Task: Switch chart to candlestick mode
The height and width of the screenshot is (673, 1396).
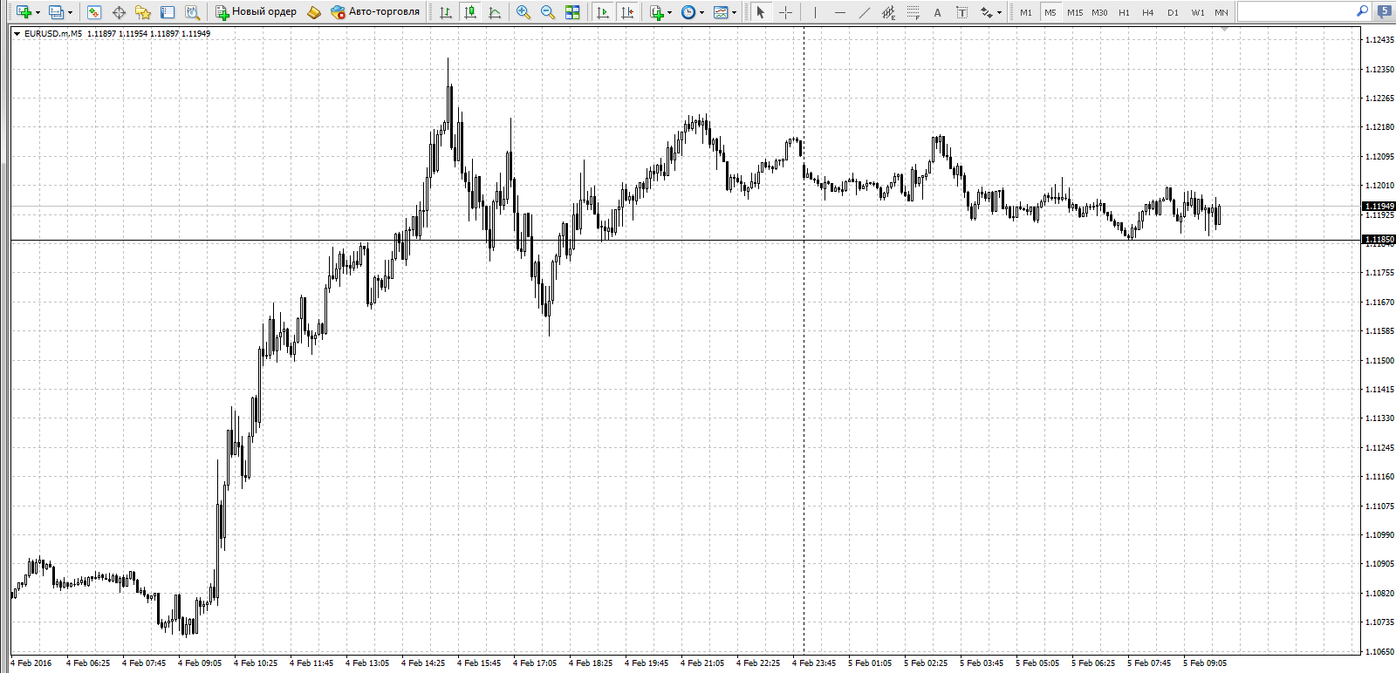Action: click(x=470, y=12)
